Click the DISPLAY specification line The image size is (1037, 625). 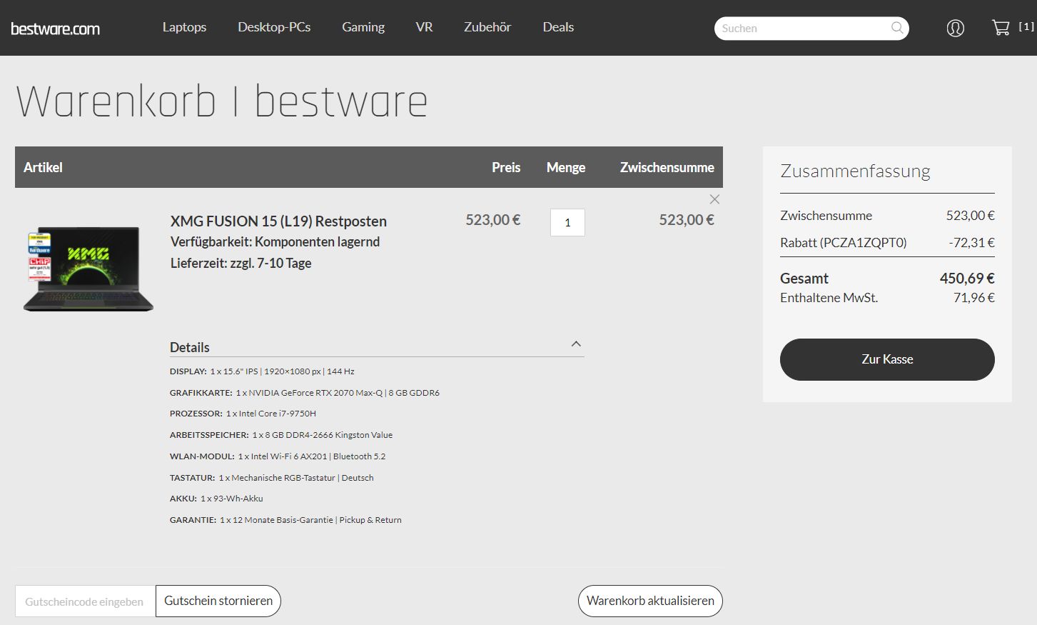pyautogui.click(x=262, y=371)
